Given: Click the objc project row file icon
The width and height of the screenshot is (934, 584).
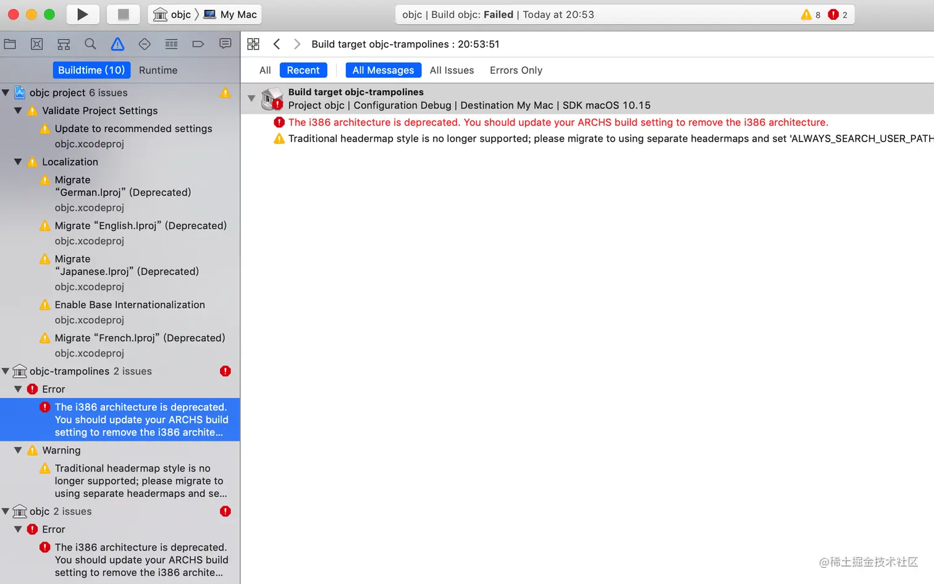Looking at the screenshot, I should pyautogui.click(x=20, y=93).
